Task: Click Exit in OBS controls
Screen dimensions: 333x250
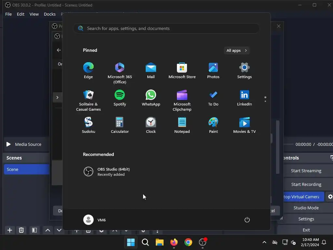Action: pyautogui.click(x=306, y=230)
